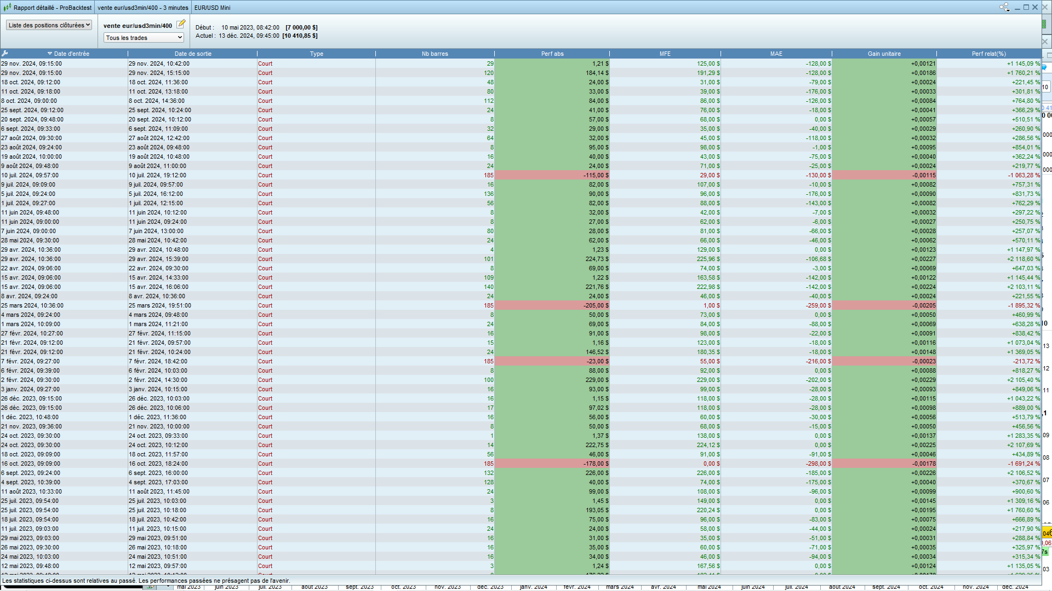Viewport: 1052px width, 591px height.
Task: Click the MFE column header
Action: (665, 54)
